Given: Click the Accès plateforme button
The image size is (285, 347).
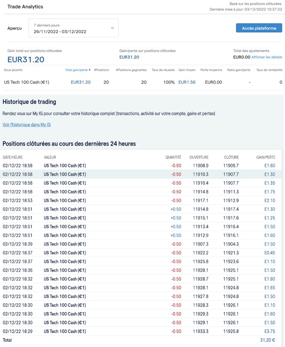Looking at the screenshot, I should (x=259, y=28).
